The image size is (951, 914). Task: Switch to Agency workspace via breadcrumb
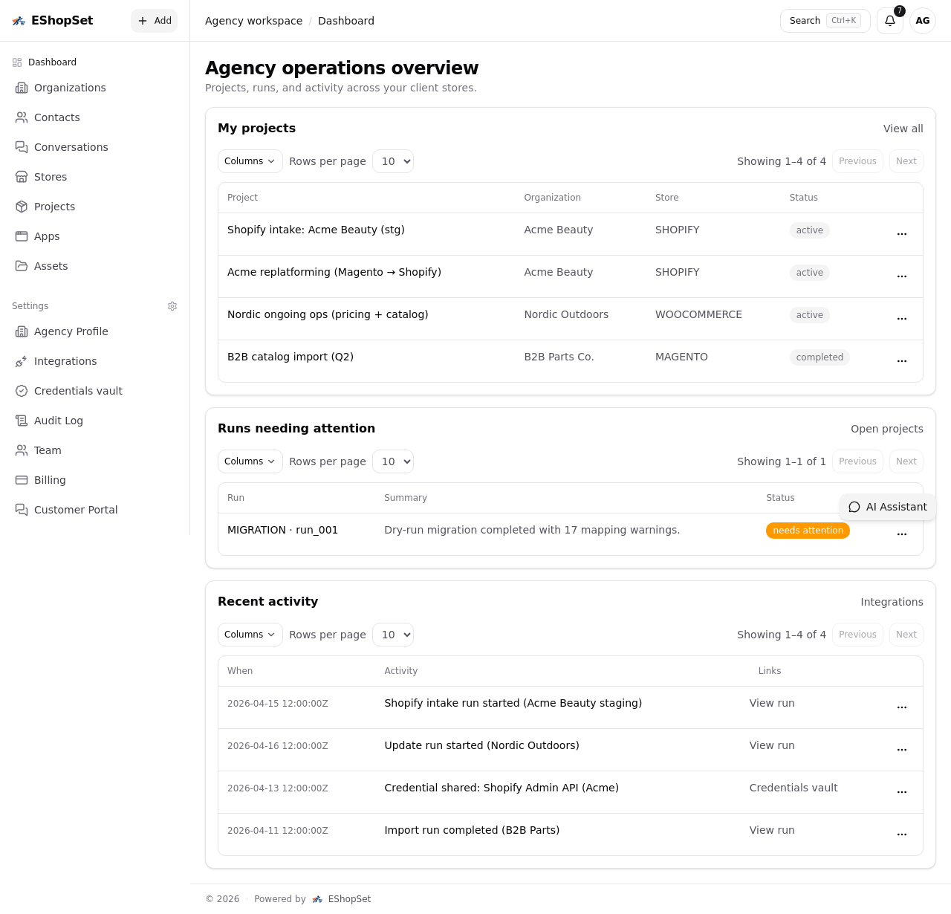[253, 21]
